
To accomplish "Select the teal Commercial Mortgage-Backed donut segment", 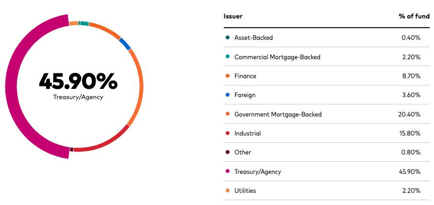I will coord(84,23).
